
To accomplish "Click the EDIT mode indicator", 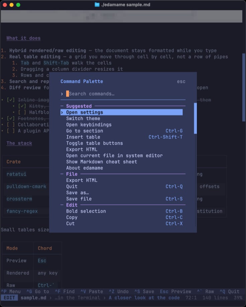I will click(x=9, y=298).
